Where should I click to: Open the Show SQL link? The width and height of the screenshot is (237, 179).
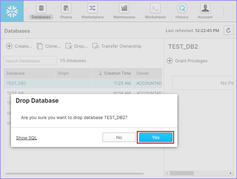(26, 138)
